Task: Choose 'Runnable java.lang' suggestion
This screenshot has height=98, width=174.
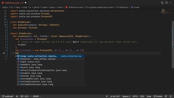Action: point(51,73)
